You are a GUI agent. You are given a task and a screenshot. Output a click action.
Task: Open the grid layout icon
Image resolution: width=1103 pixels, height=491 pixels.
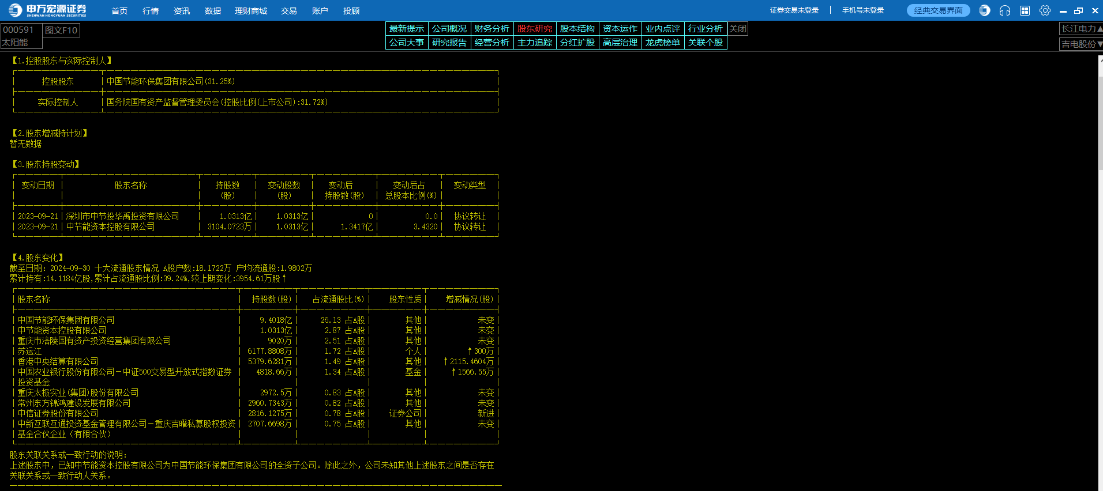[x=1025, y=10]
